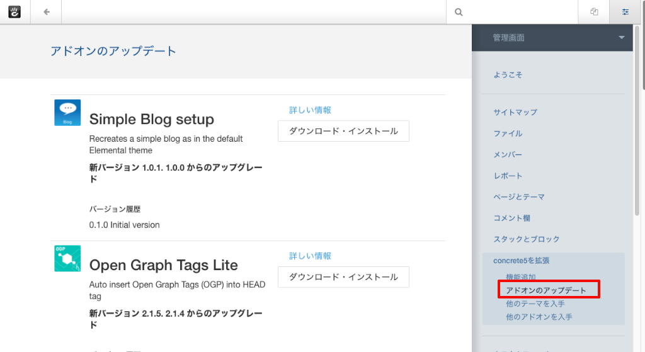Go to サイトマップ in the sidebar

click(515, 112)
